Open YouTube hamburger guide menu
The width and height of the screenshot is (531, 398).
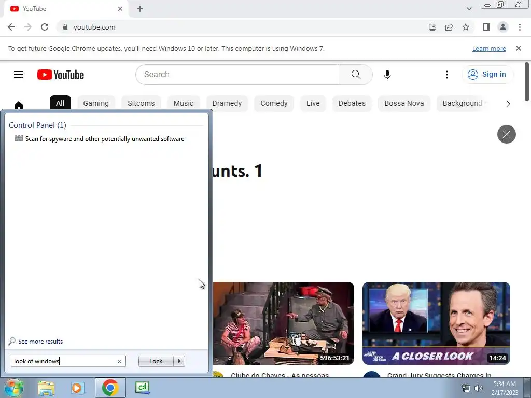pyautogui.click(x=19, y=75)
